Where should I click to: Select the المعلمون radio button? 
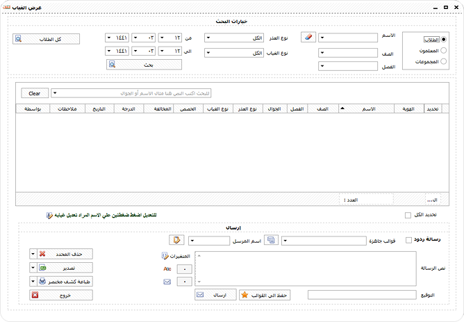coord(443,50)
